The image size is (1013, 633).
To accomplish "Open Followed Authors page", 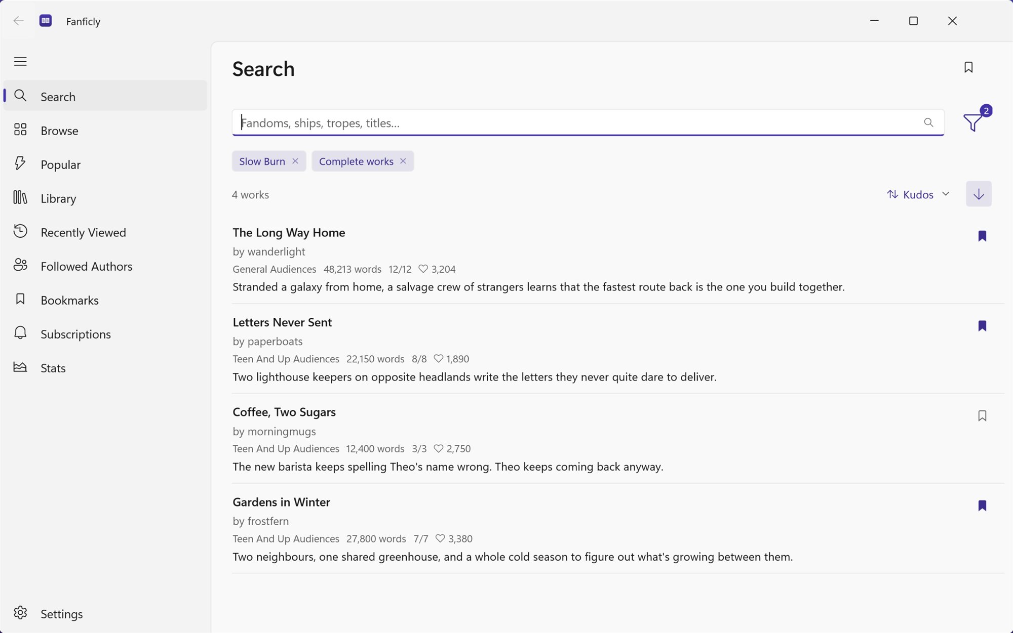I will (x=105, y=266).
